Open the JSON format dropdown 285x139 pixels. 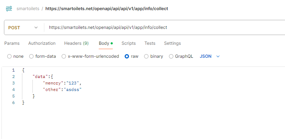click(210, 56)
